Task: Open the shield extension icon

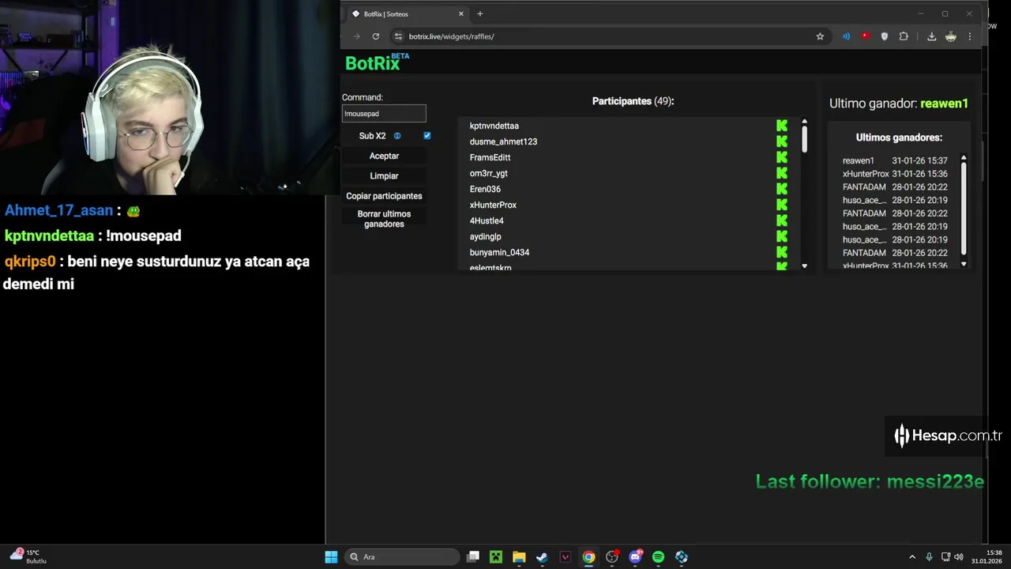Action: coord(884,36)
